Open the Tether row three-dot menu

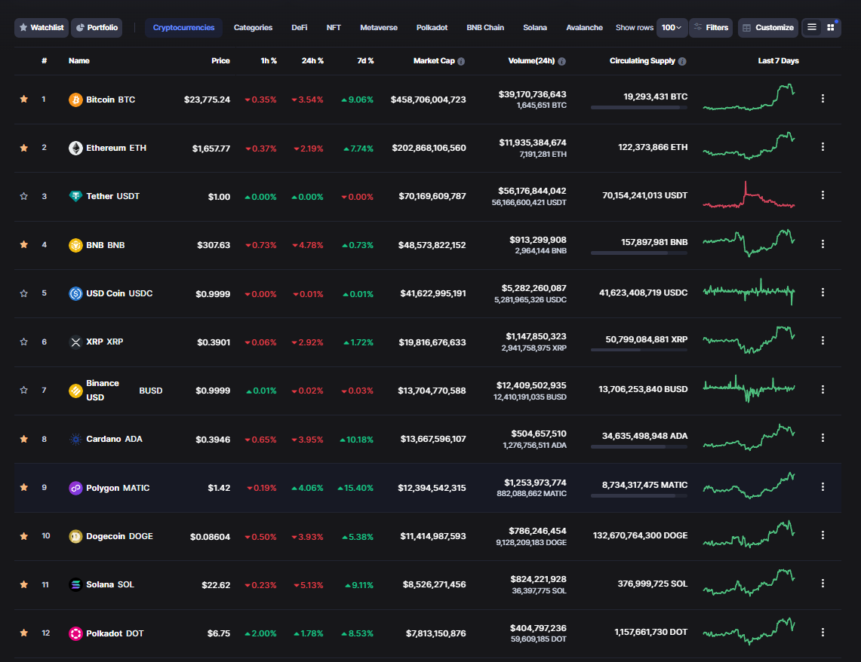pyautogui.click(x=823, y=195)
